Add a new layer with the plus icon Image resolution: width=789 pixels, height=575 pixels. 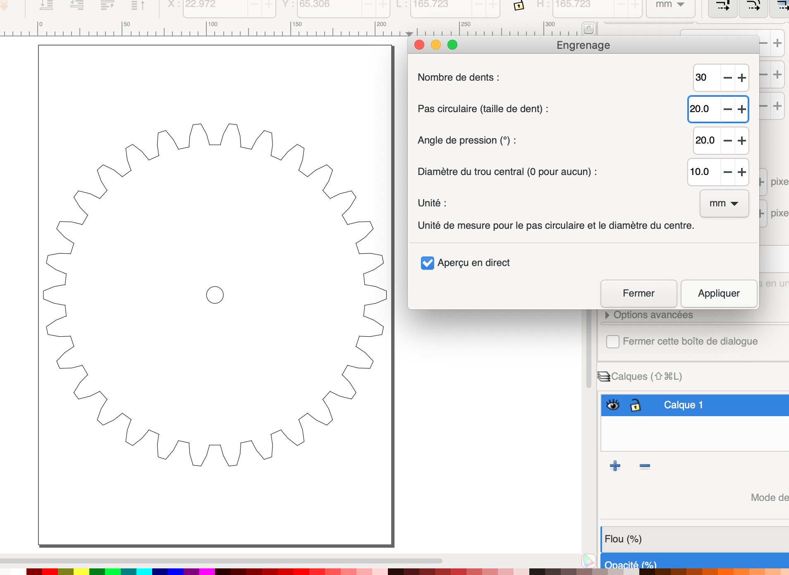click(x=615, y=466)
